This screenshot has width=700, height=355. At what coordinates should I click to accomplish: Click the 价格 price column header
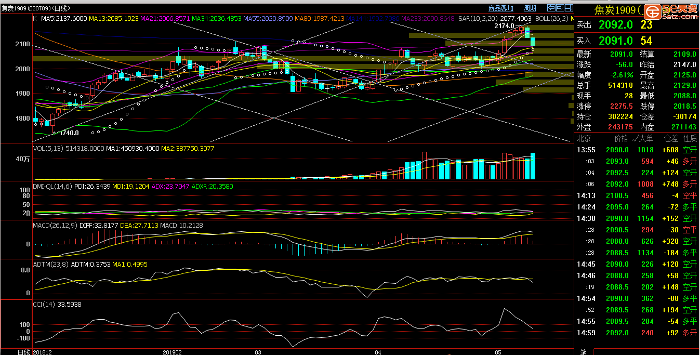click(622, 138)
